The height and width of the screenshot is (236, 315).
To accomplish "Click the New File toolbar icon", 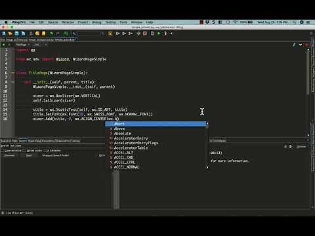I will pos(4,33).
